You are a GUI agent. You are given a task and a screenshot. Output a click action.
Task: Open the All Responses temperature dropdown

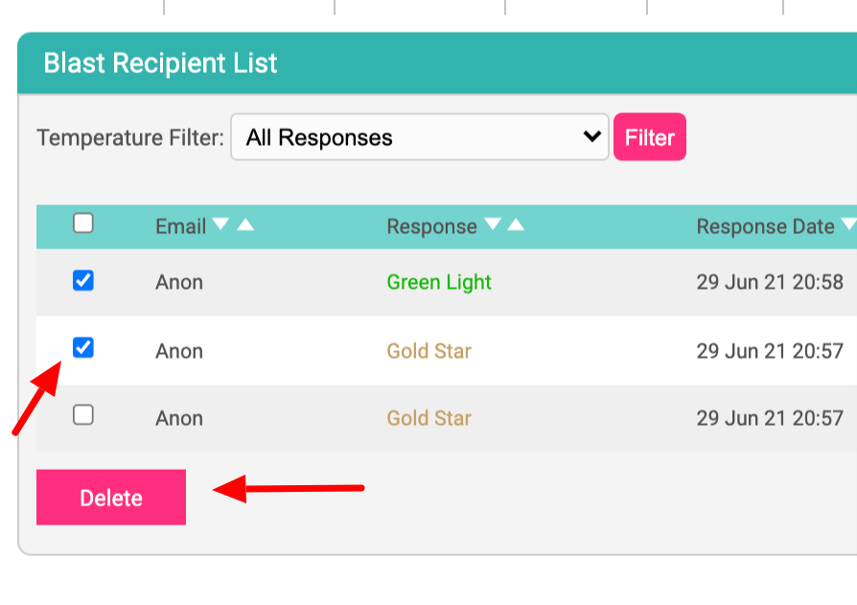[420, 137]
